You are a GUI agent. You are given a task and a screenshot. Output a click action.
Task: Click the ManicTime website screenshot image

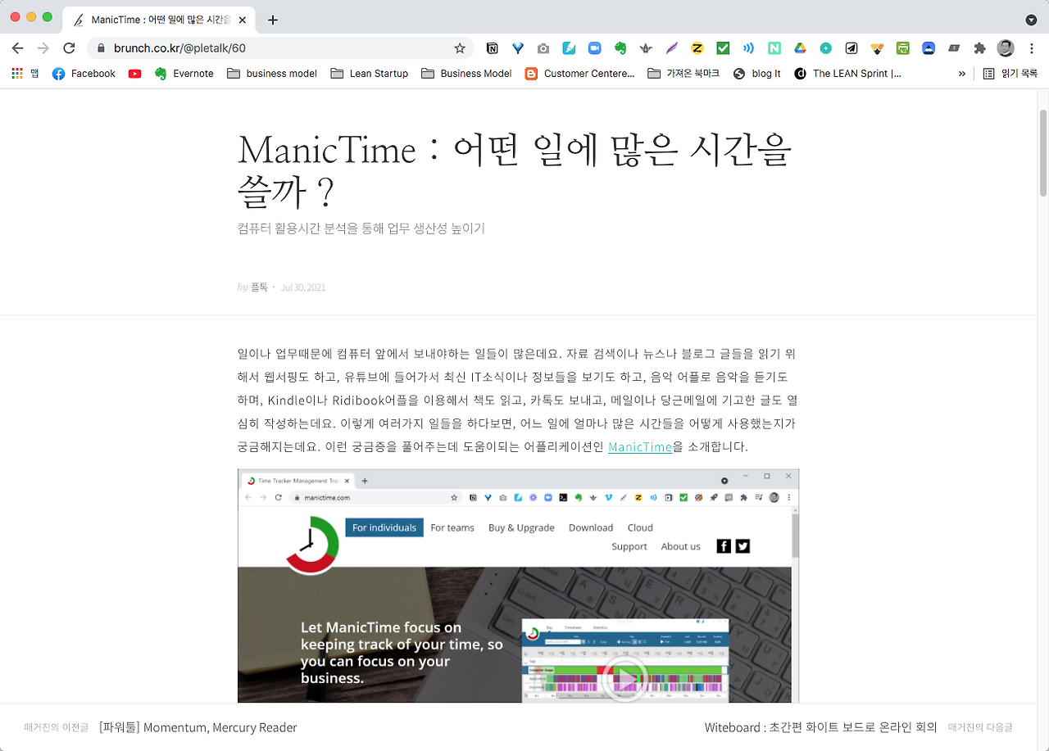click(x=518, y=586)
